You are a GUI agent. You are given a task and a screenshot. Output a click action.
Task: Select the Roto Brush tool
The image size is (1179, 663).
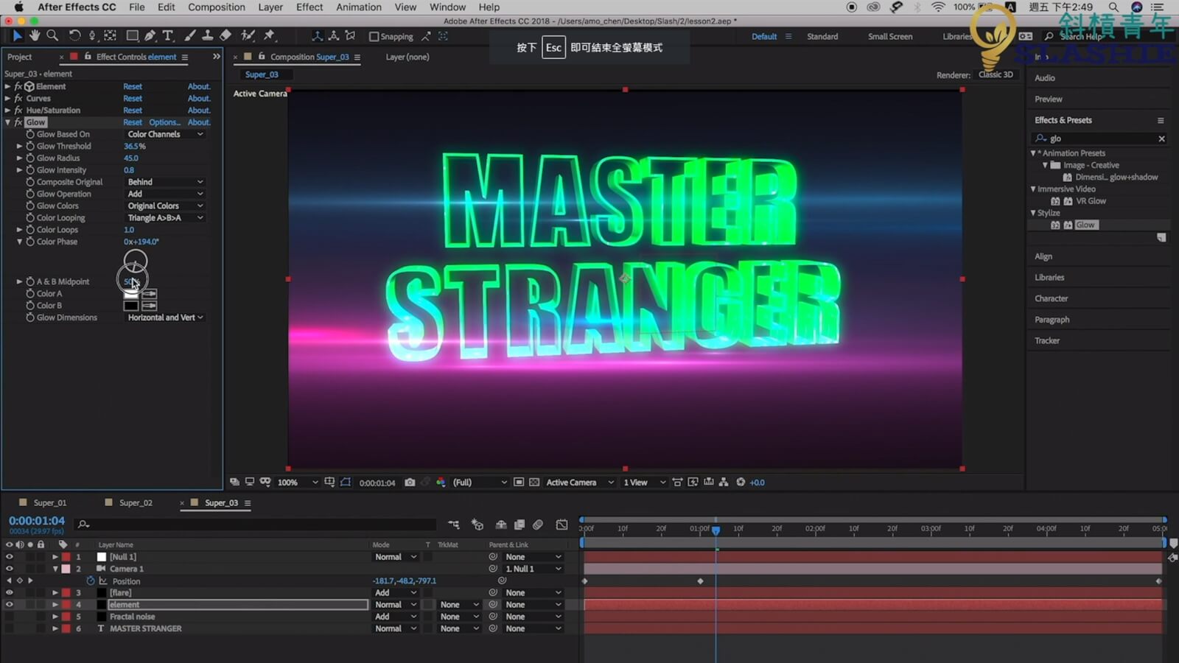pos(248,35)
